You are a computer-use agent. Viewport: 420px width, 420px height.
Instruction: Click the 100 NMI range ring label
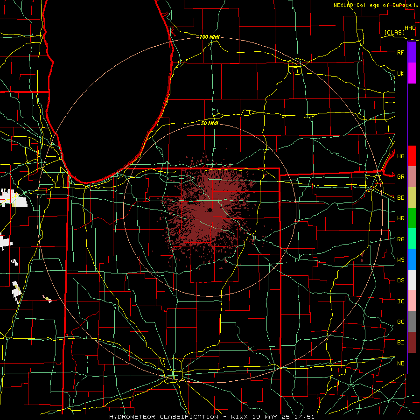click(x=210, y=37)
